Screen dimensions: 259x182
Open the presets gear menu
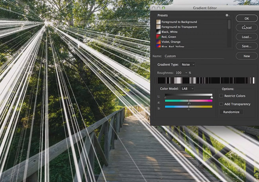227,15
